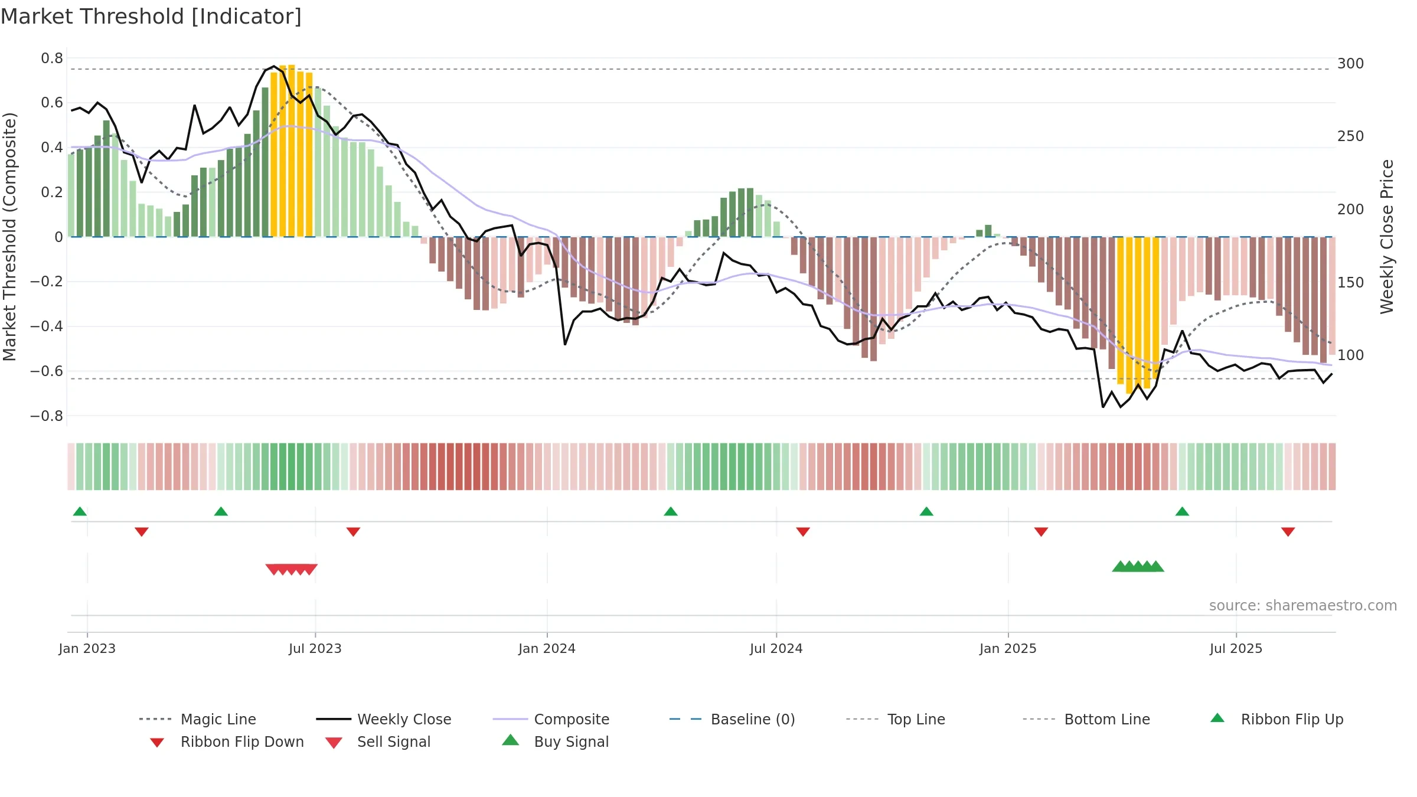The width and height of the screenshot is (1417, 797).
Task: Toggle the Composite legend entry
Action: 551,719
